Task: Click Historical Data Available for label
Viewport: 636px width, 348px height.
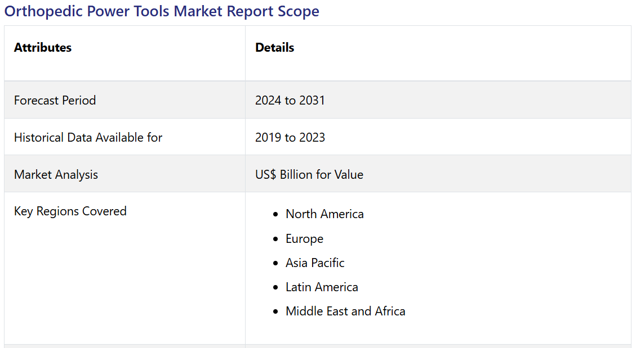Action: click(x=88, y=137)
